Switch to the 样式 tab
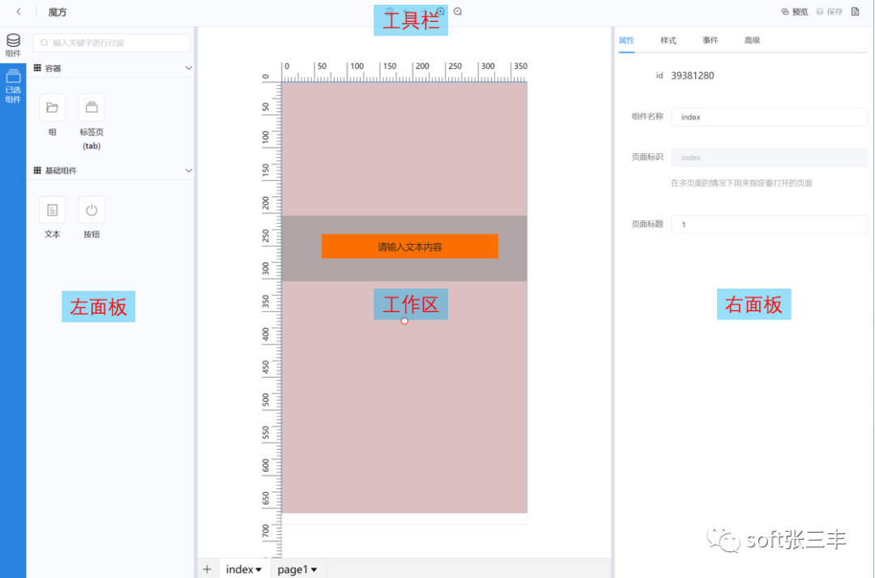This screenshot has height=578, width=875. 668,41
